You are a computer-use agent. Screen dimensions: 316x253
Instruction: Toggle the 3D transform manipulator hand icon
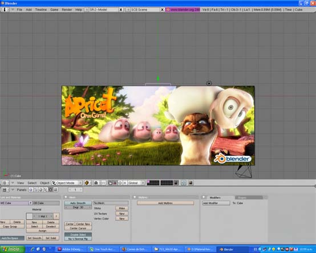coord(110,183)
